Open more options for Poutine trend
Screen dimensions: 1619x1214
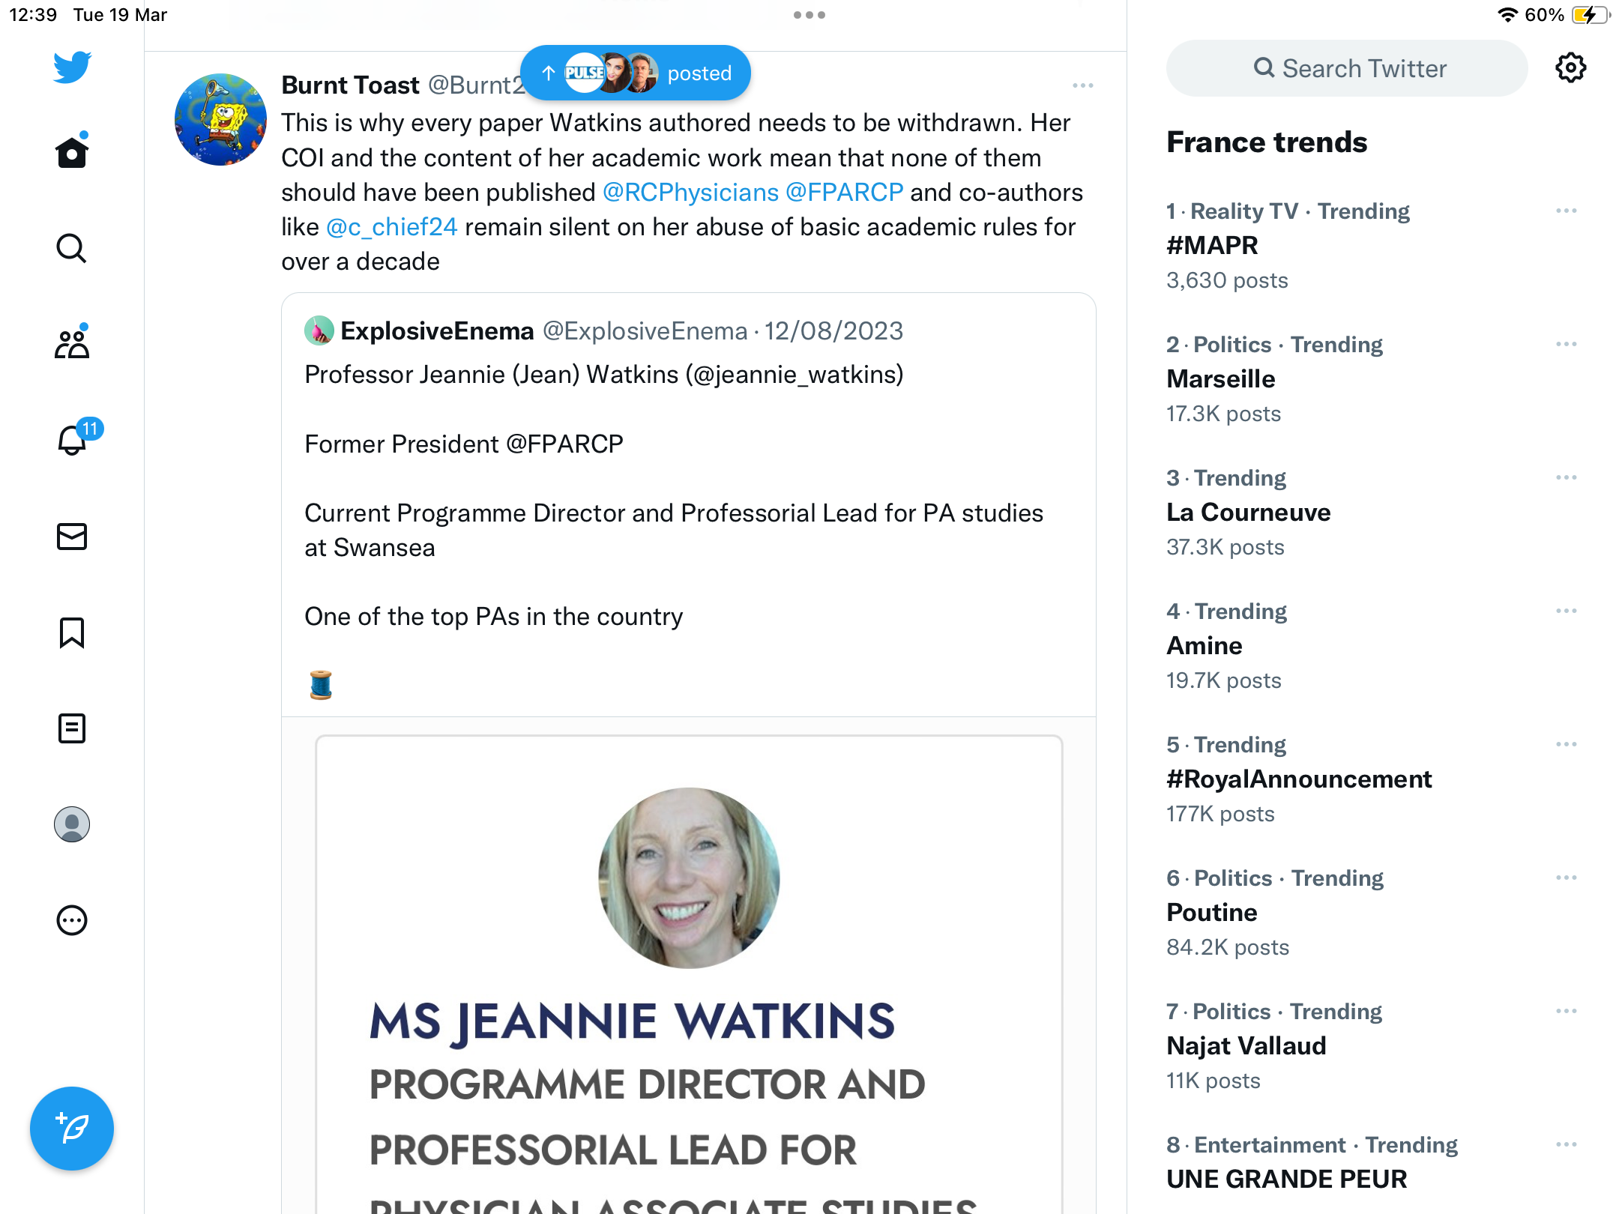[1566, 878]
